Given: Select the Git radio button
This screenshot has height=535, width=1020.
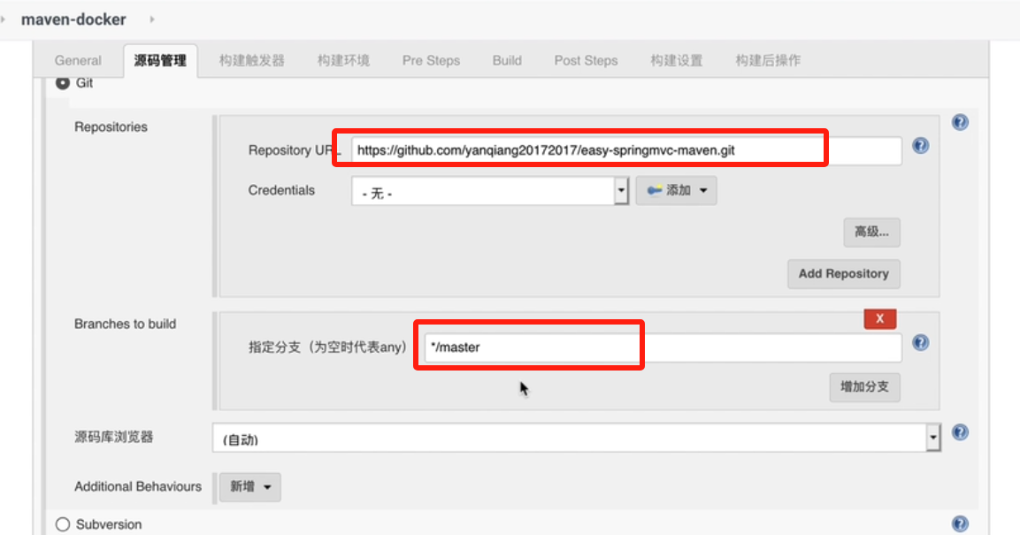Looking at the screenshot, I should [x=63, y=83].
